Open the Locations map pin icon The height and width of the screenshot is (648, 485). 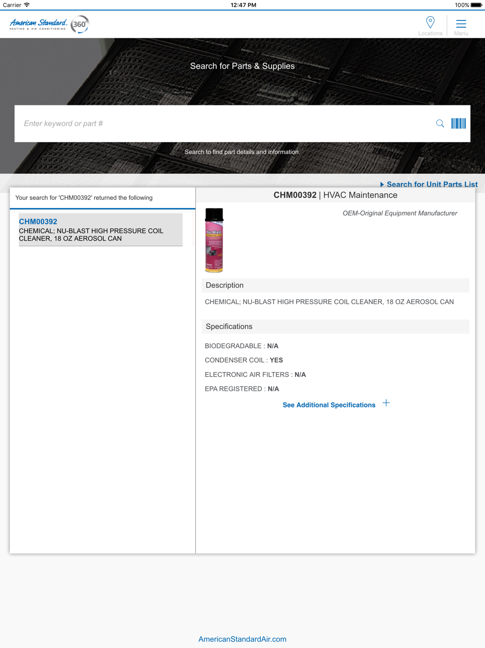pyautogui.click(x=430, y=22)
